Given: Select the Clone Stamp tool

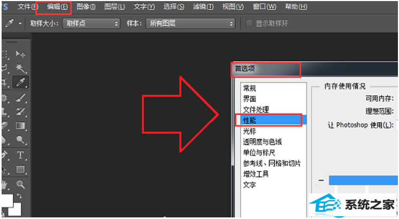Looking at the screenshot, I should pos(5,111).
